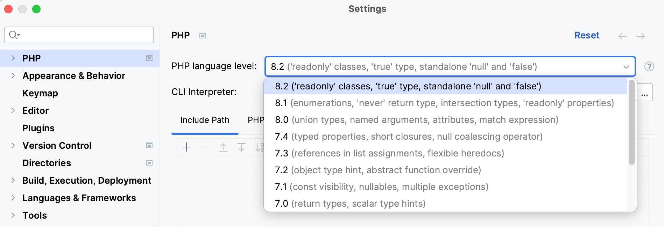
Task: Move include path up using up-arrow icon
Action: point(223,147)
